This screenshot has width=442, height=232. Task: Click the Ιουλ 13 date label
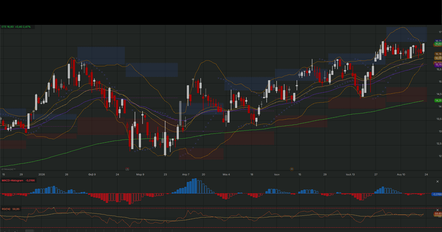tap(351, 174)
